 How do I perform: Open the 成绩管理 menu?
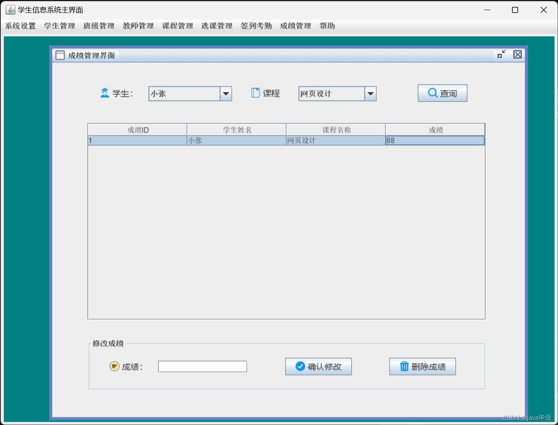tap(295, 26)
